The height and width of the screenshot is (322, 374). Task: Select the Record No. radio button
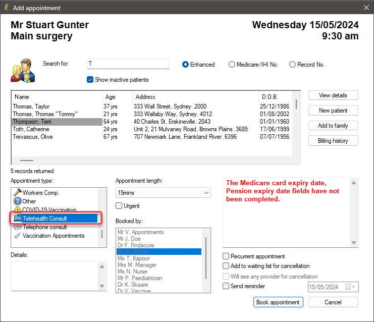tap(292, 65)
